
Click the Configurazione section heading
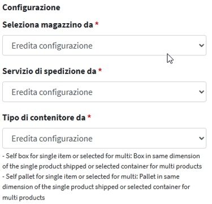(x=31, y=7)
